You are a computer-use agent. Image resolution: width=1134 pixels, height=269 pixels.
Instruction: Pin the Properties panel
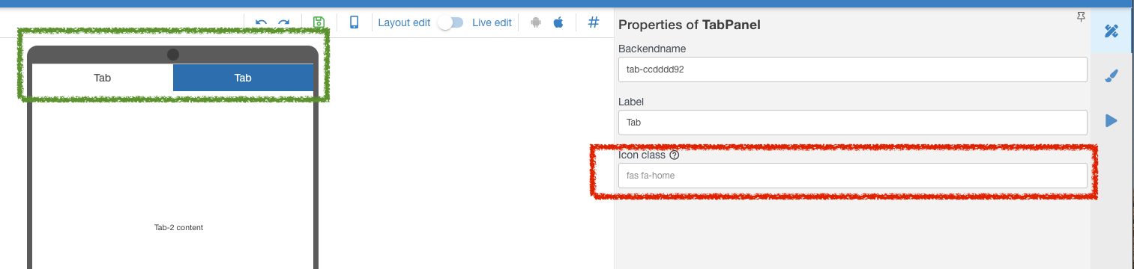pos(1081,17)
